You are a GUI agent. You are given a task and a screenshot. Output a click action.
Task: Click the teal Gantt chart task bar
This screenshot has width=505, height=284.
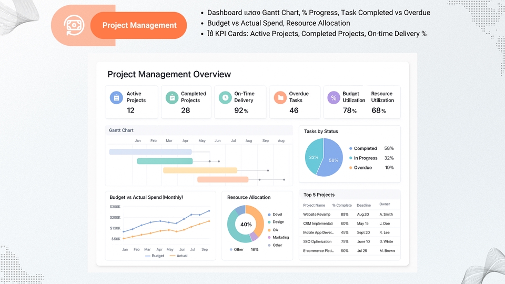point(164,161)
